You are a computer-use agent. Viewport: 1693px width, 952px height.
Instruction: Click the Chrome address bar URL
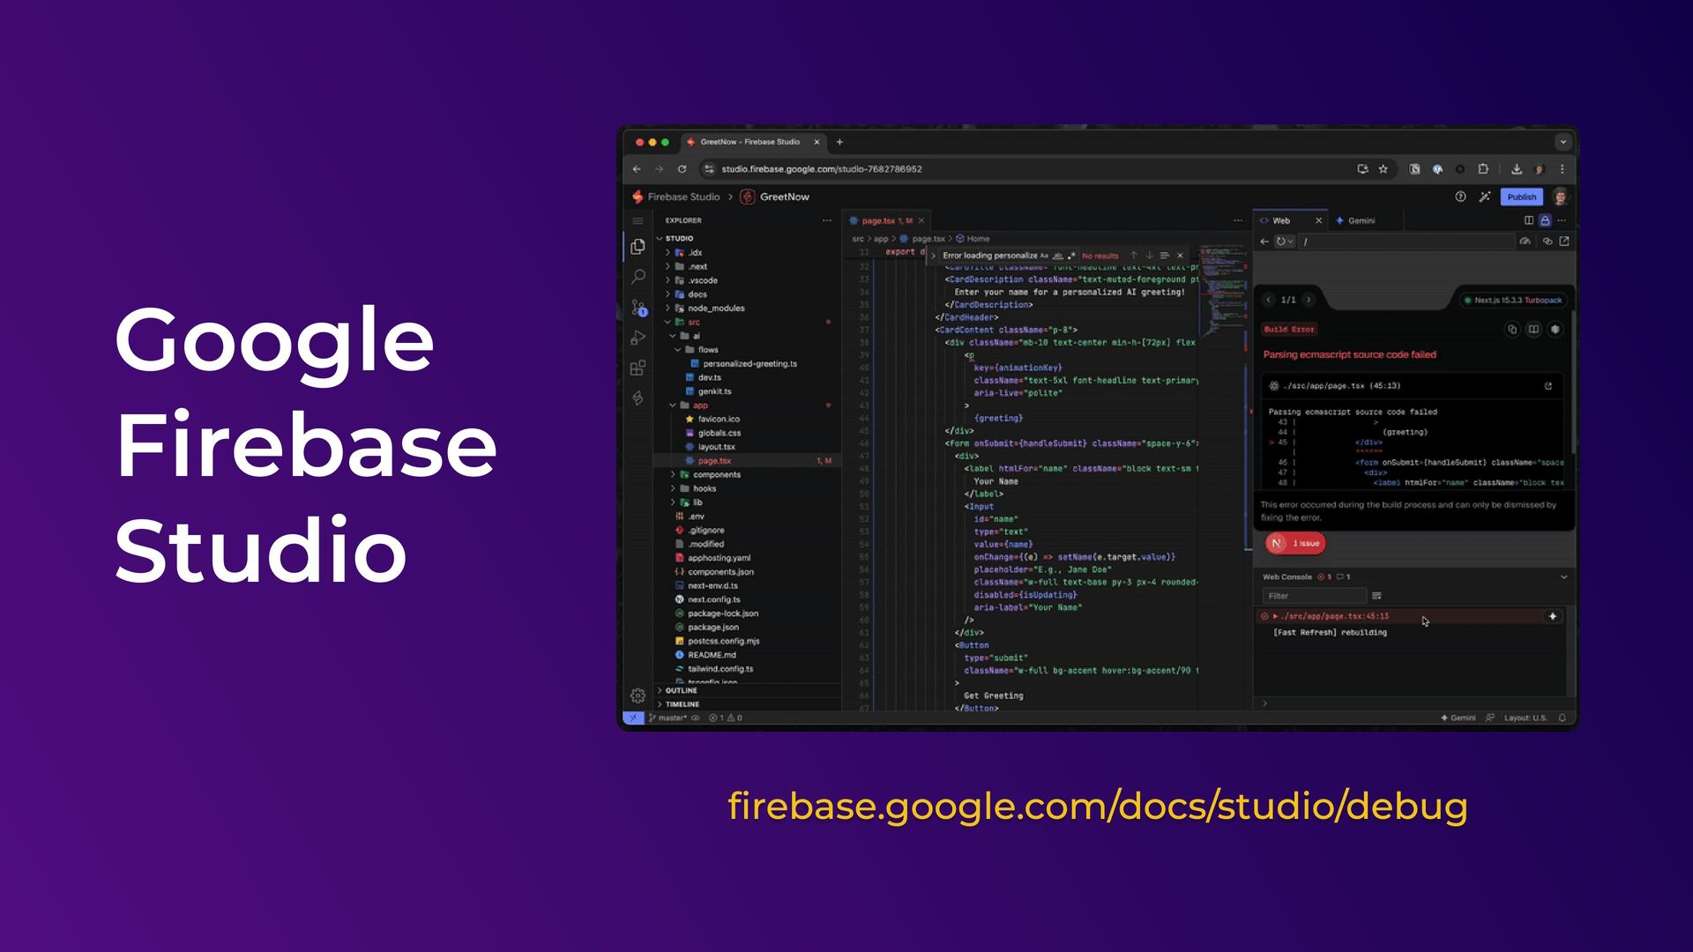point(821,169)
